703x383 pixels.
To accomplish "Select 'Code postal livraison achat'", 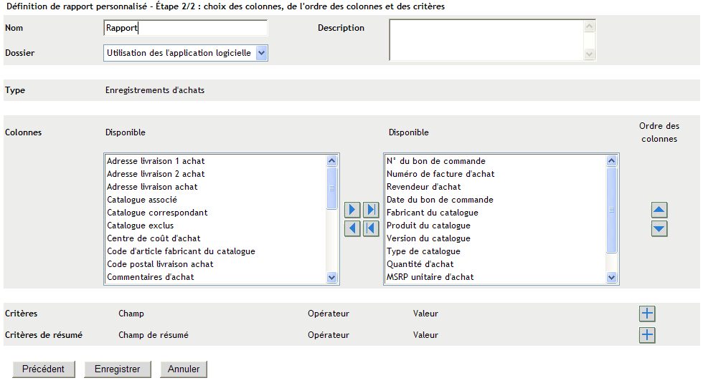I will [x=216, y=264].
